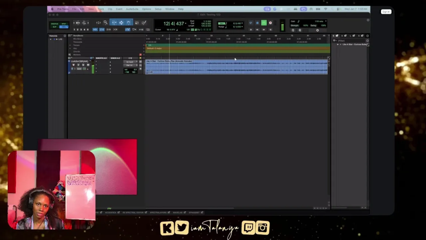Select zoom preset 3

click(x=81, y=29)
